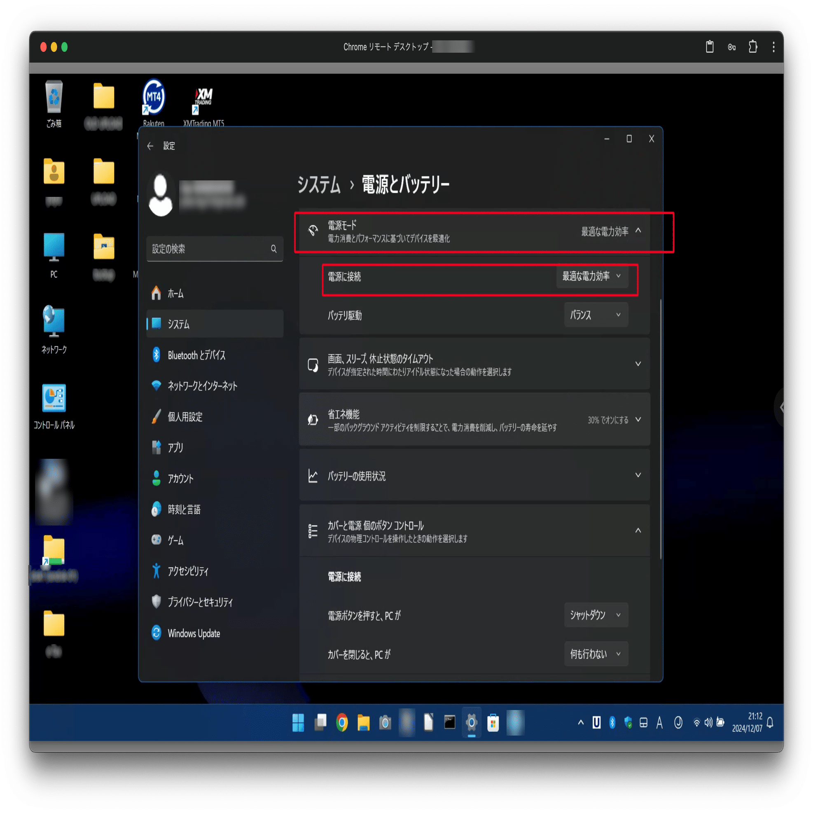Open the Chrome Remote Desktop three-dot menu

pyautogui.click(x=773, y=47)
